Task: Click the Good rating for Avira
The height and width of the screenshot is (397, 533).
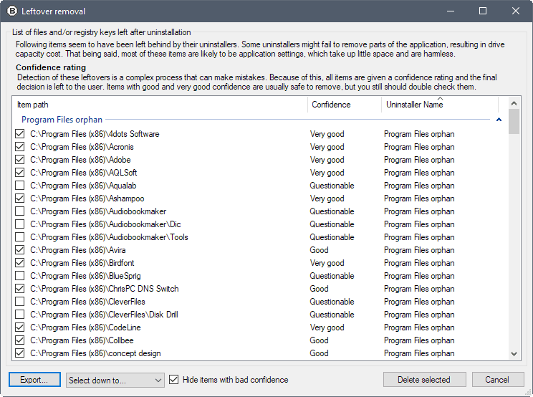Action: (319, 250)
